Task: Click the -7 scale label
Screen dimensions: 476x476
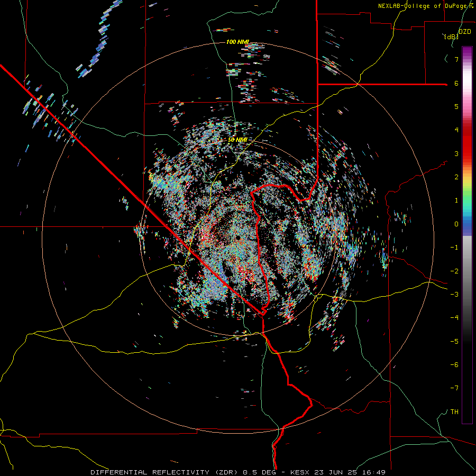Action: (x=454, y=388)
